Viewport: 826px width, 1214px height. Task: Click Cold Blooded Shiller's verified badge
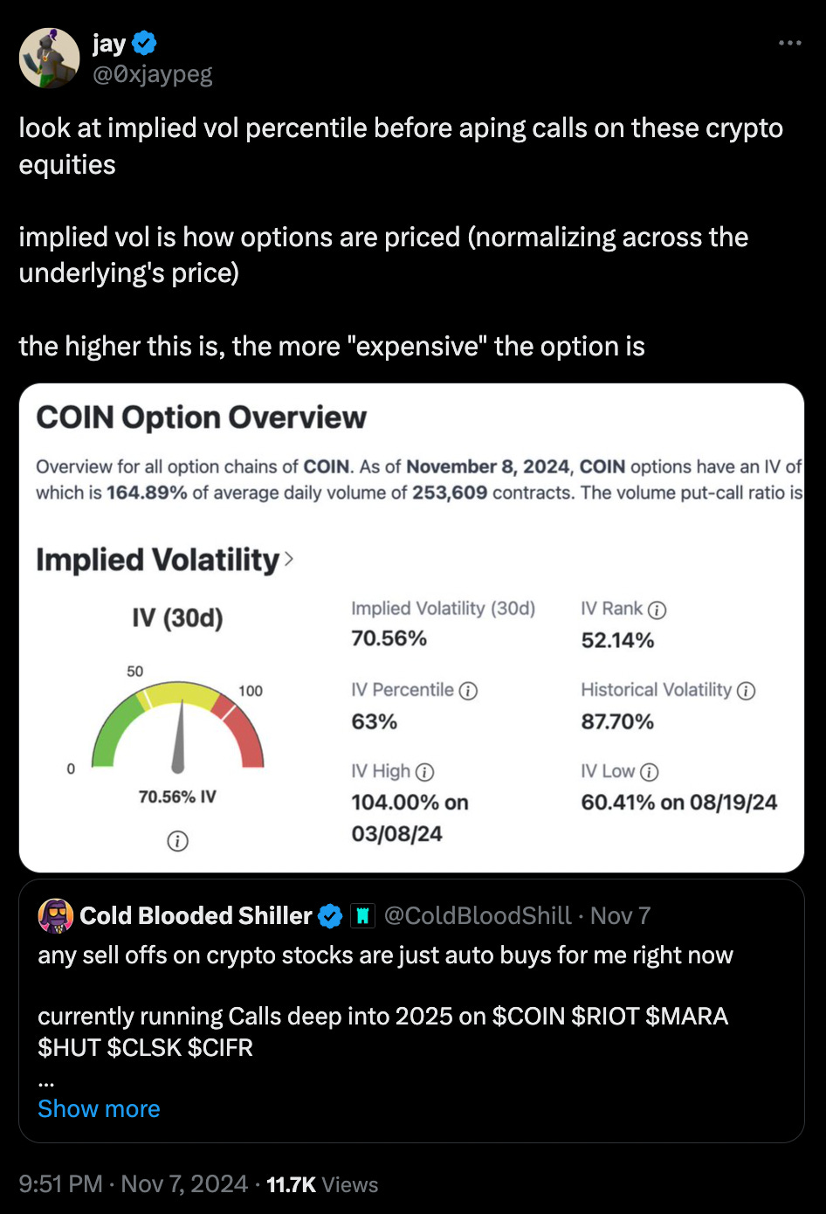(x=330, y=915)
